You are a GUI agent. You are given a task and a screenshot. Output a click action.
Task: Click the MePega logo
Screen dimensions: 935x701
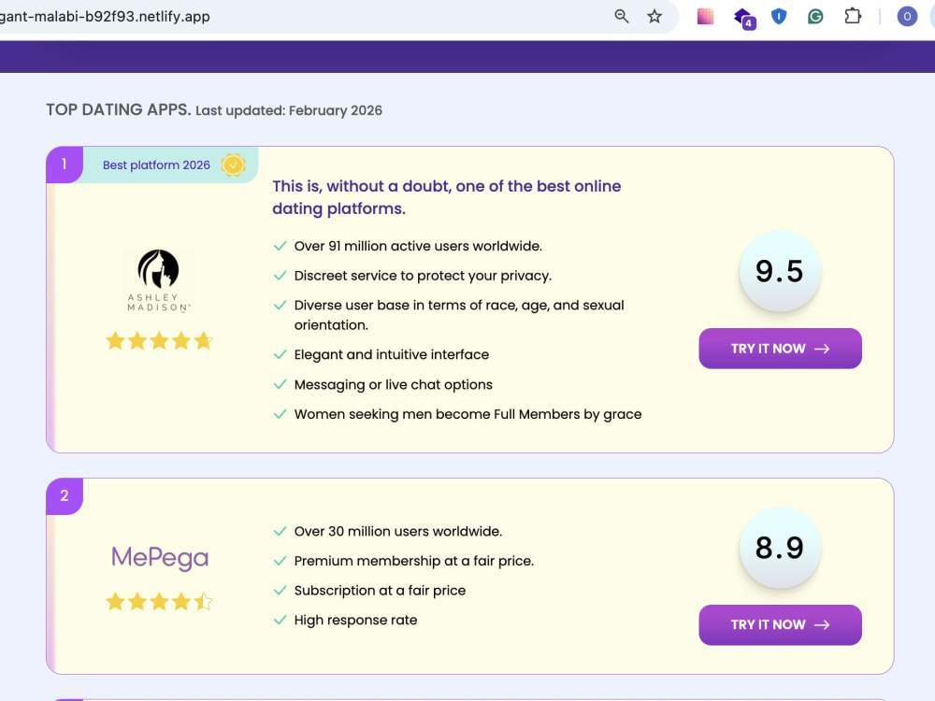coord(160,558)
